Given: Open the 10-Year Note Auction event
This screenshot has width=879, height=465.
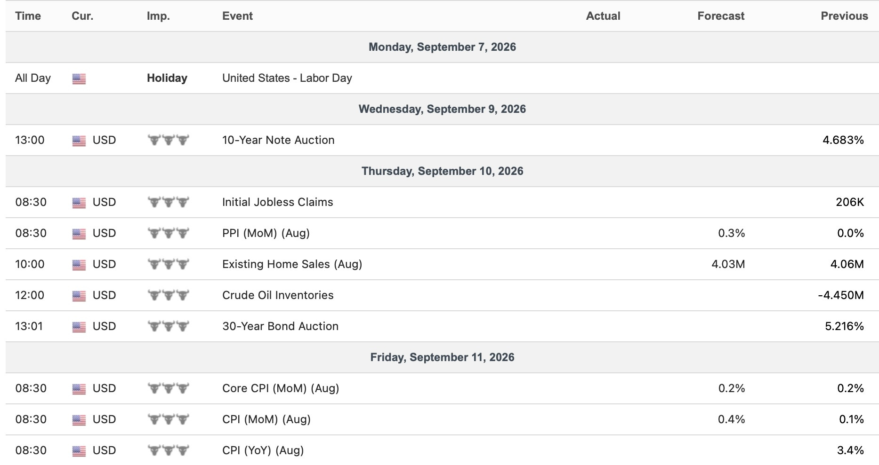Looking at the screenshot, I should tap(278, 140).
